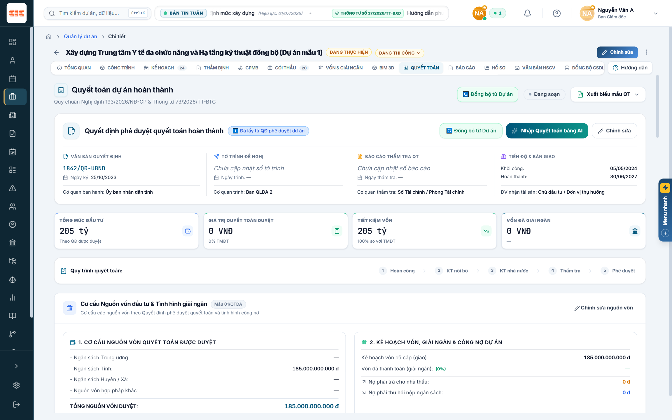Screen dimensions: 672x420
Task: Click the bank icon on Vốn đã giải ngân card
Action: (635, 231)
